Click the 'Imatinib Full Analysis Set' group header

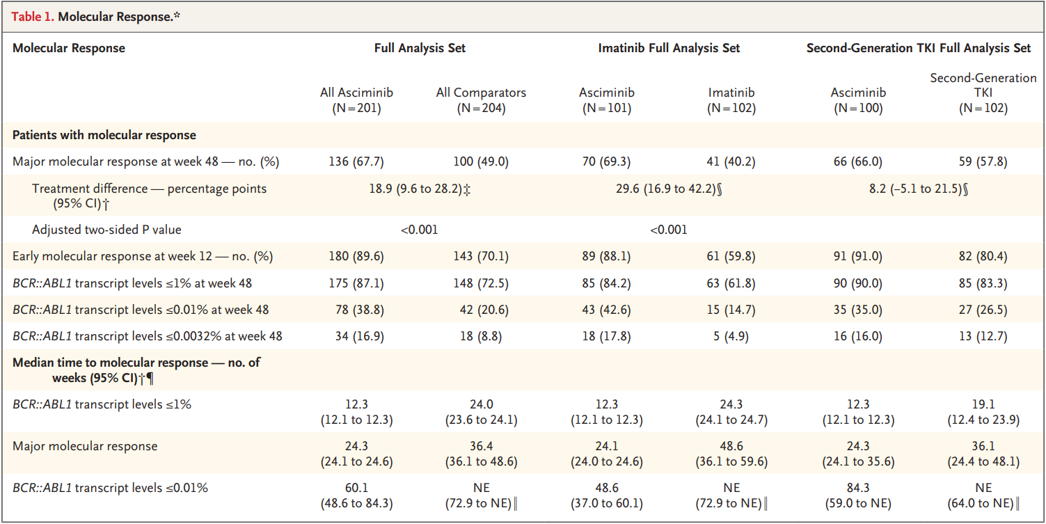point(669,48)
